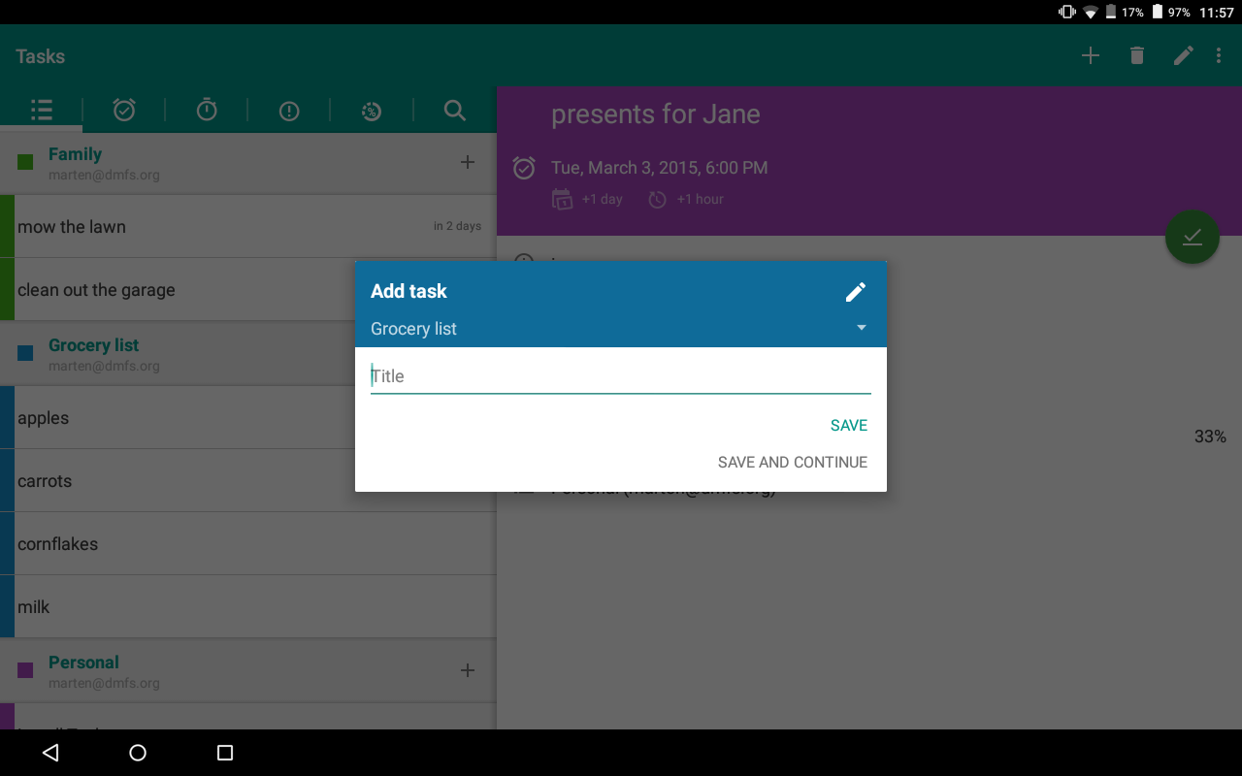Open the search magnifier tab
Viewport: 1242px width, 776px height.
454,111
